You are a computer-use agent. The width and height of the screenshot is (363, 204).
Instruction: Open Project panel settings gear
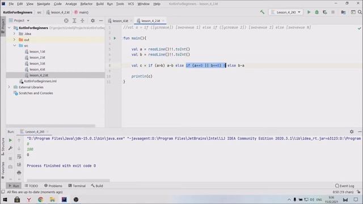coord(92,20)
